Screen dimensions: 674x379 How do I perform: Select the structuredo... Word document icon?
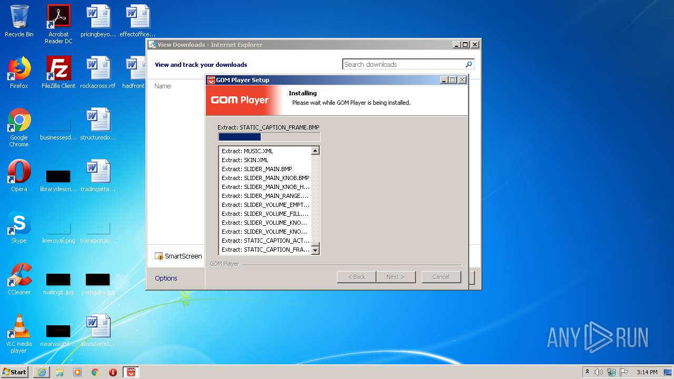pos(98,124)
